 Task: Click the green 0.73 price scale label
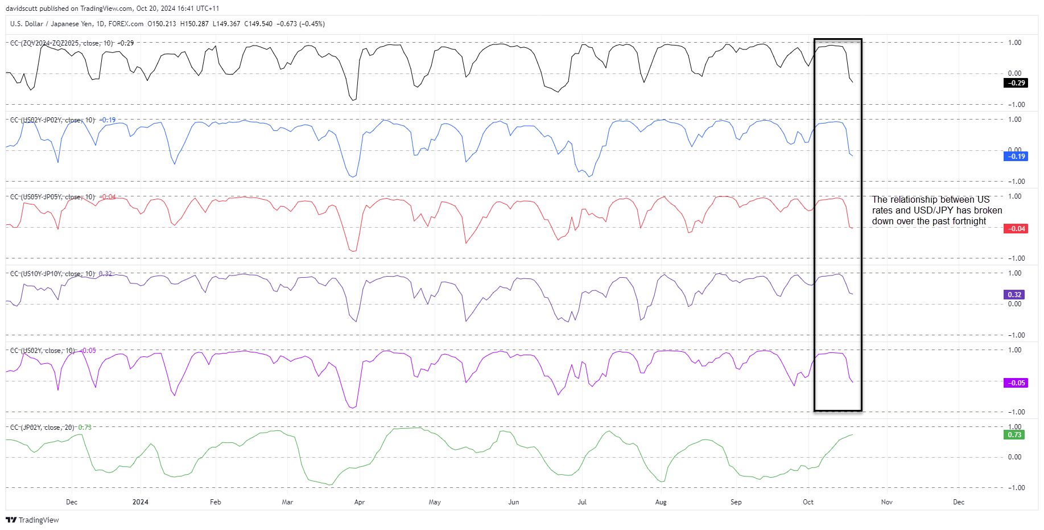click(1014, 435)
